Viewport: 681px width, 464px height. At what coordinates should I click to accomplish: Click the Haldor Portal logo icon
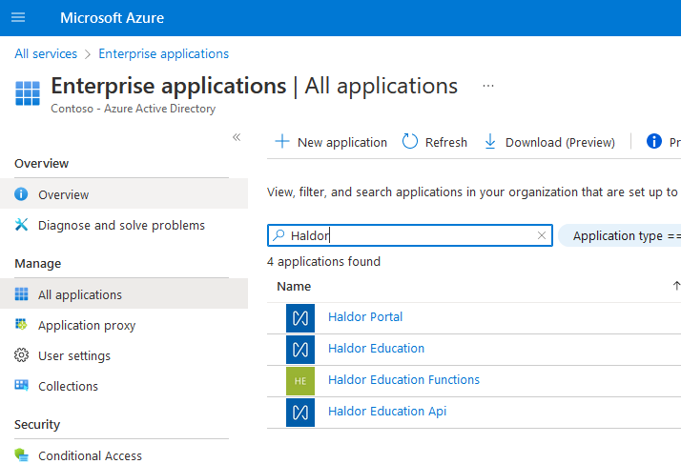[300, 318]
